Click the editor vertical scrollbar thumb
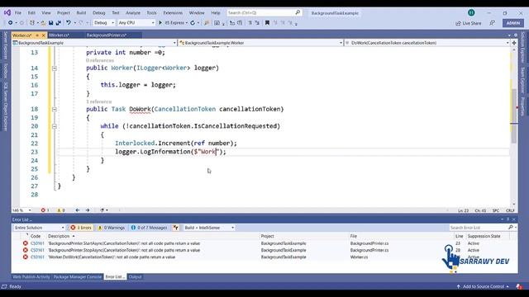The height and width of the screenshot is (297, 529). point(514,116)
